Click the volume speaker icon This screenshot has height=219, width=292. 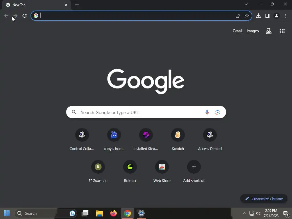coord(258,213)
